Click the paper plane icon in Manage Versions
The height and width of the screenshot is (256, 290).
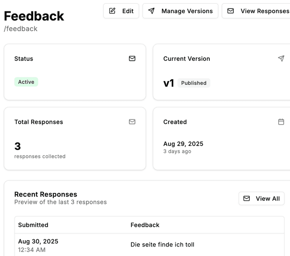[151, 11]
